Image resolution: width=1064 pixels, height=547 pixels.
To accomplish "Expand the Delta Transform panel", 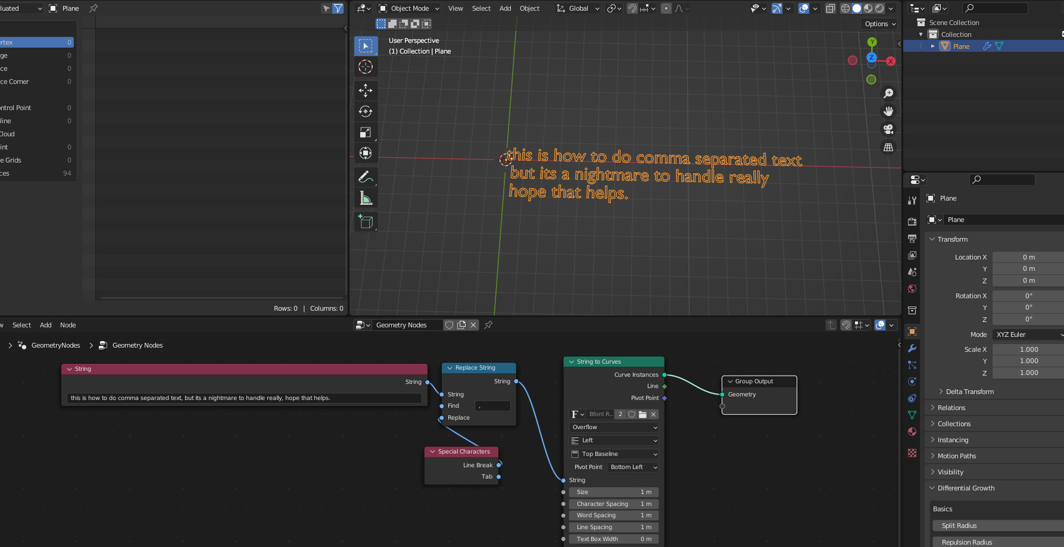I will click(970, 392).
